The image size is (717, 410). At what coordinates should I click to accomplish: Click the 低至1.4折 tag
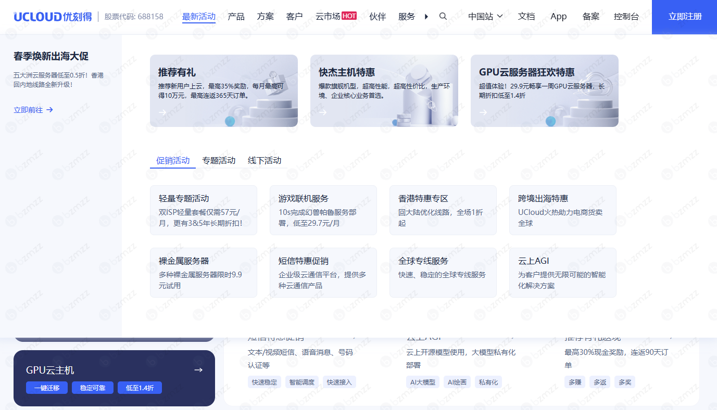click(140, 388)
